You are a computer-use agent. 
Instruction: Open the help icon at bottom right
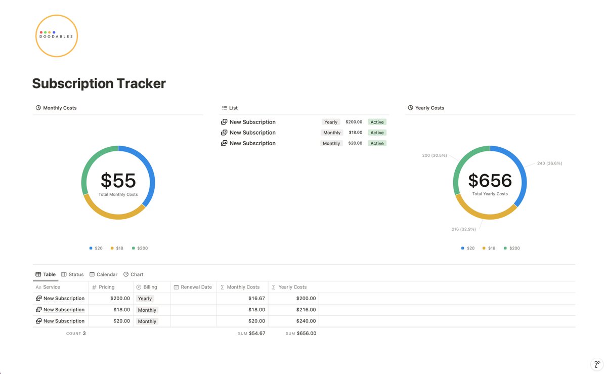click(597, 364)
